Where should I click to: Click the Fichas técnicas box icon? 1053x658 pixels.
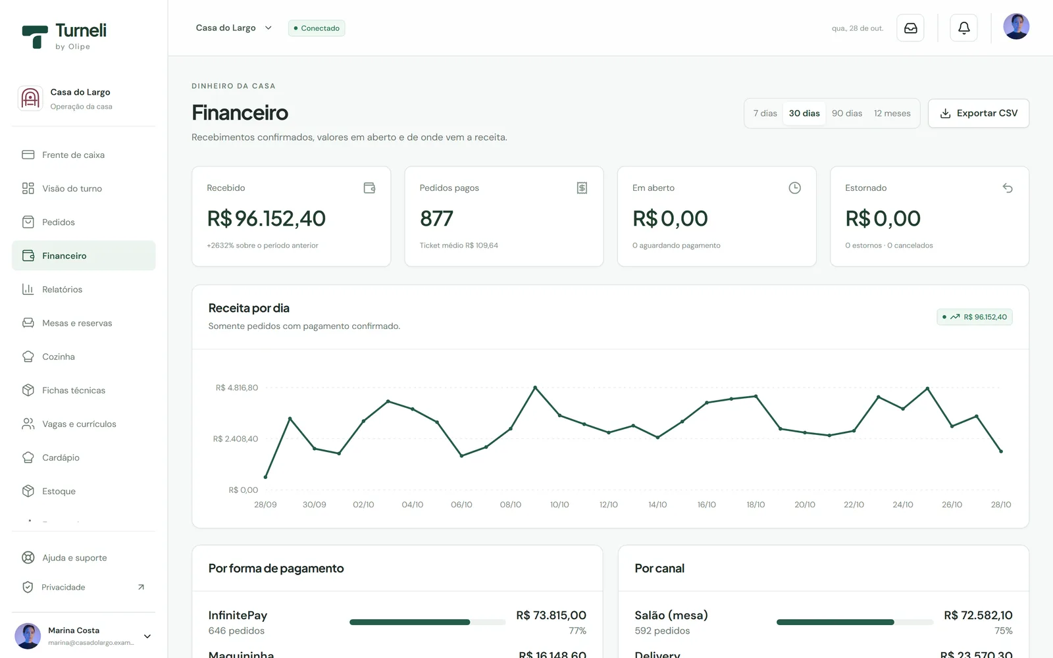[28, 390]
